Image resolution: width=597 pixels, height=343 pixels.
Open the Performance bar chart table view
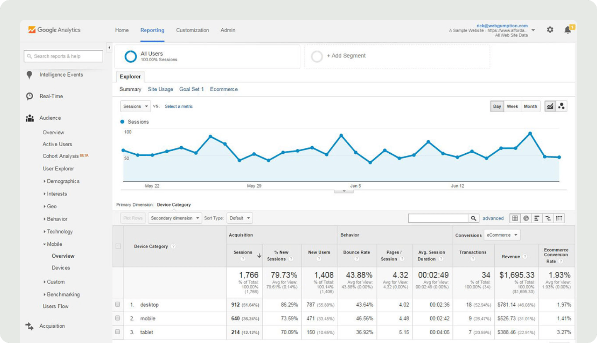click(x=537, y=218)
